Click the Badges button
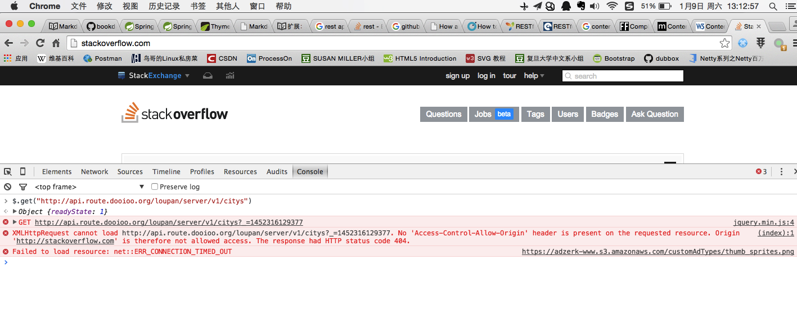Viewport: 797px width, 323px height. [x=605, y=114]
